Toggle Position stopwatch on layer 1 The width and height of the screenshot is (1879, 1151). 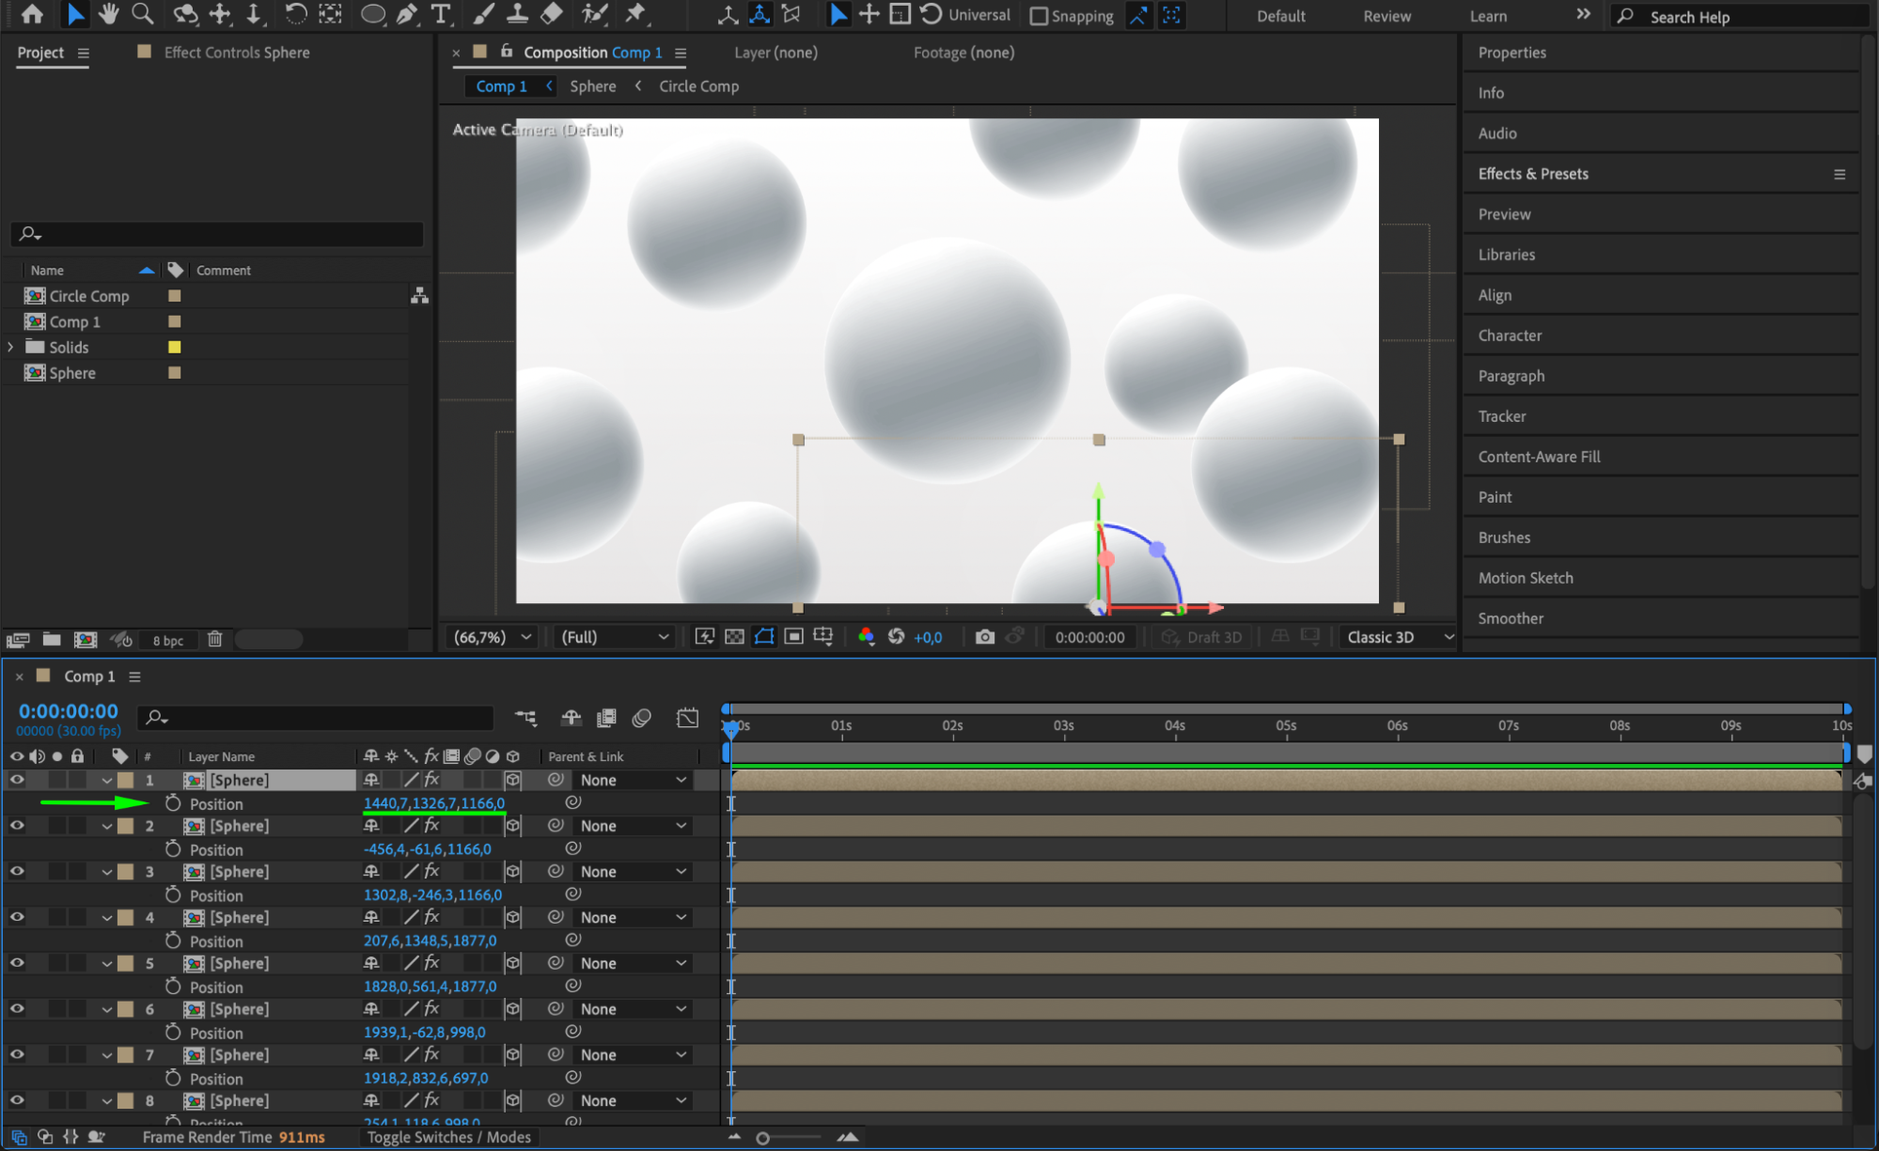coord(173,803)
